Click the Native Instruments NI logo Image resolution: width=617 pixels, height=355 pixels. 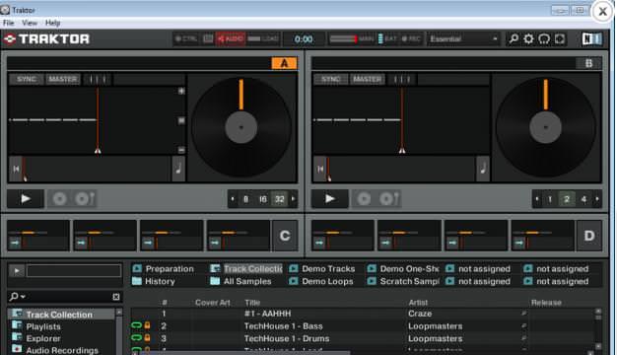coord(591,38)
